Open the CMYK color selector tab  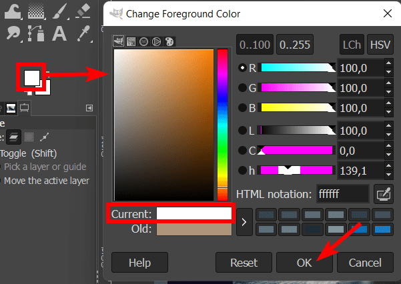click(x=132, y=41)
